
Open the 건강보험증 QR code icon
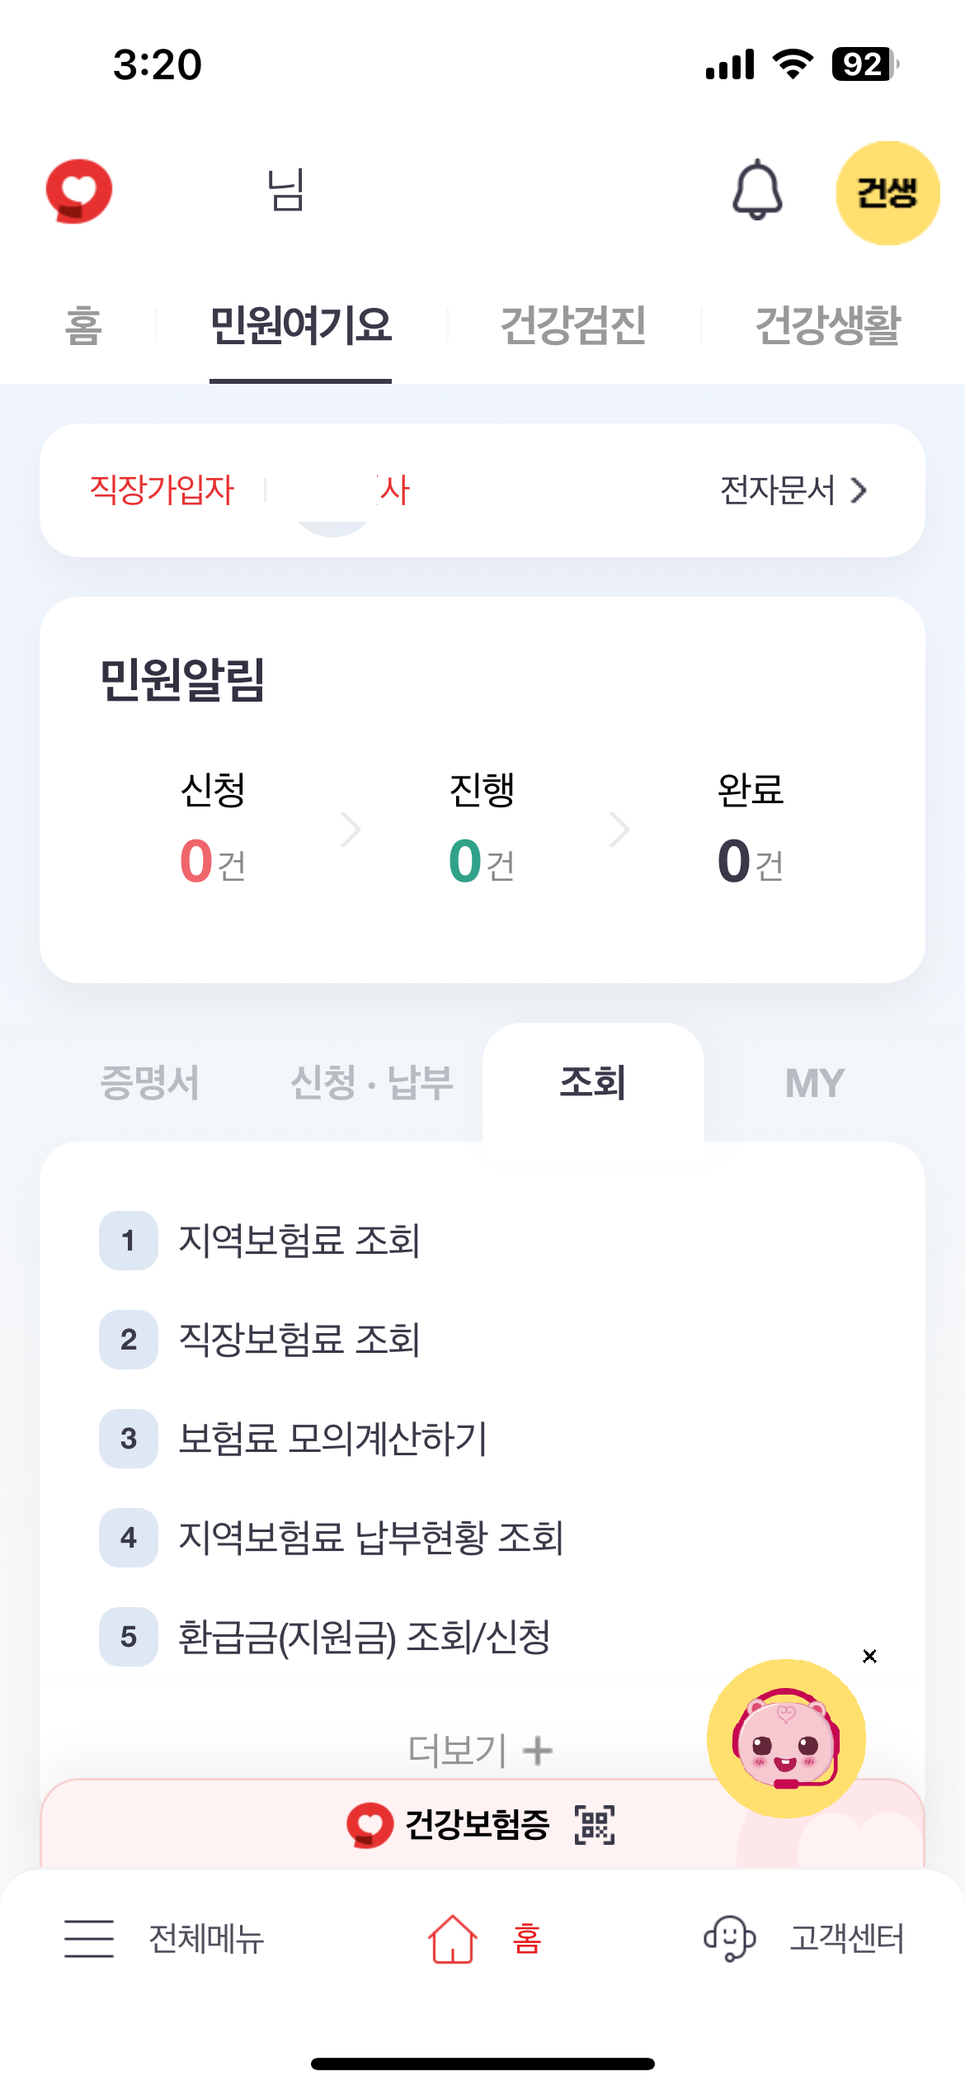click(x=595, y=1825)
